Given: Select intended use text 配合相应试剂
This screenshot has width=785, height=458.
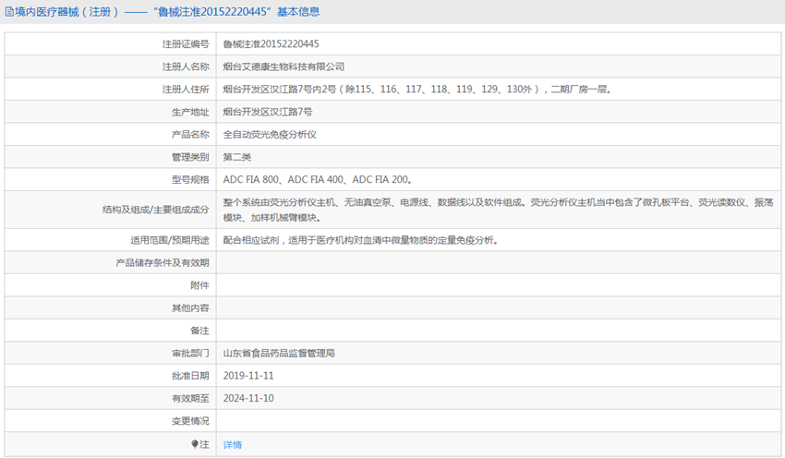Looking at the screenshot, I should click(x=360, y=240).
